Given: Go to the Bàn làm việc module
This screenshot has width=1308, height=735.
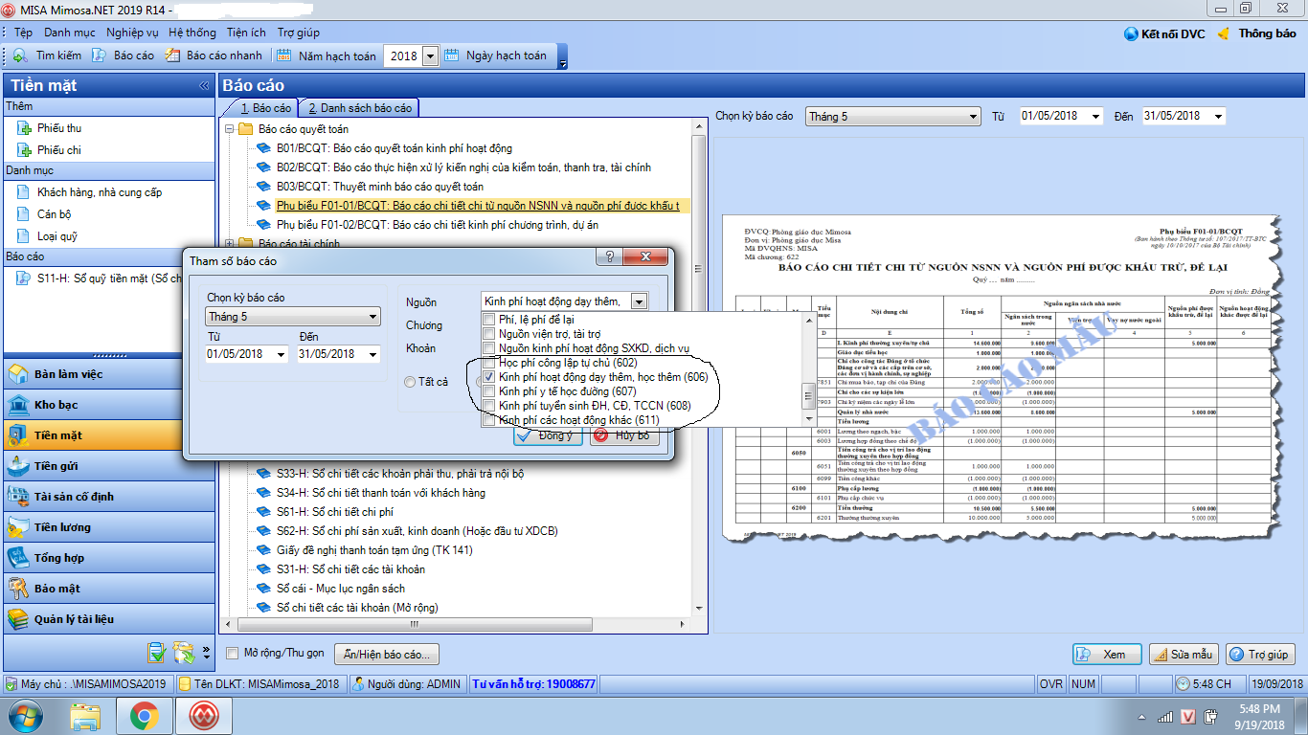Looking at the screenshot, I should point(108,374).
